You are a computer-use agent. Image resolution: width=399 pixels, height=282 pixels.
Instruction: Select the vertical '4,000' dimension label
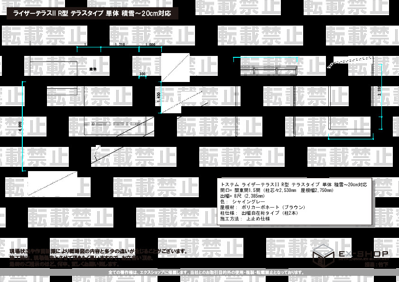coord(20,127)
